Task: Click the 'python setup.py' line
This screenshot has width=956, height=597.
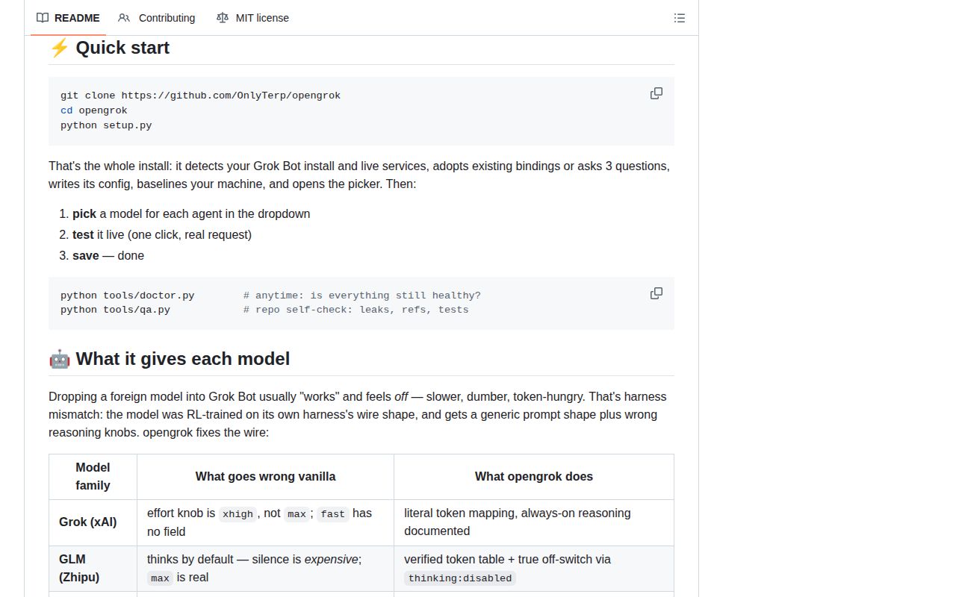Action: [106, 125]
